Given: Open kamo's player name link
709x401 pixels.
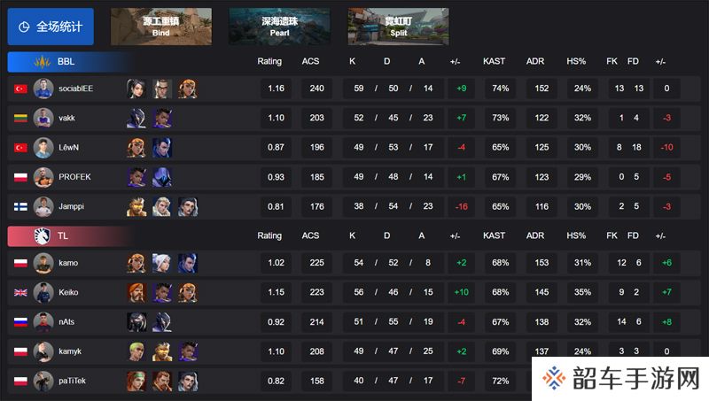Looking at the screenshot, I should [68, 263].
